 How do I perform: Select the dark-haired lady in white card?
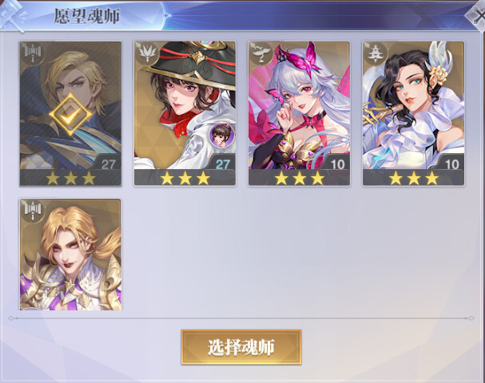[413, 113]
